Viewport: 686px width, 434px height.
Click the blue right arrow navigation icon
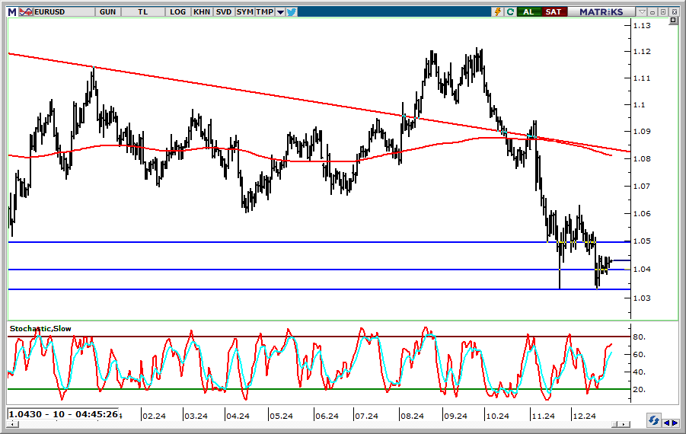point(675,421)
